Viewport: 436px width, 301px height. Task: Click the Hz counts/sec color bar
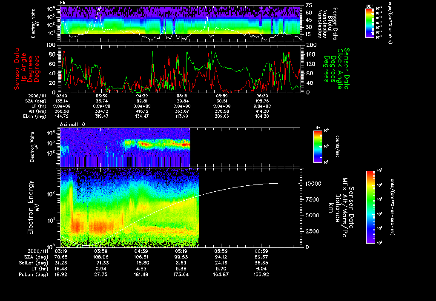point(317,147)
